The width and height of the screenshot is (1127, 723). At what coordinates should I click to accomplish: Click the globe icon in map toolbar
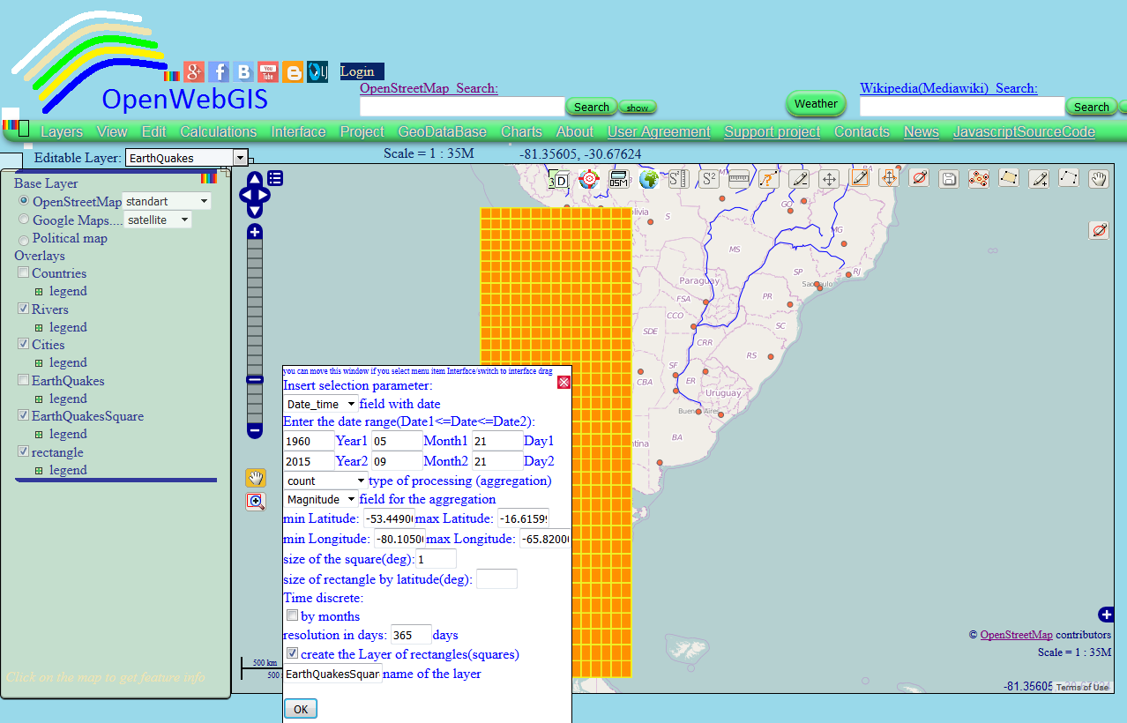tap(649, 179)
